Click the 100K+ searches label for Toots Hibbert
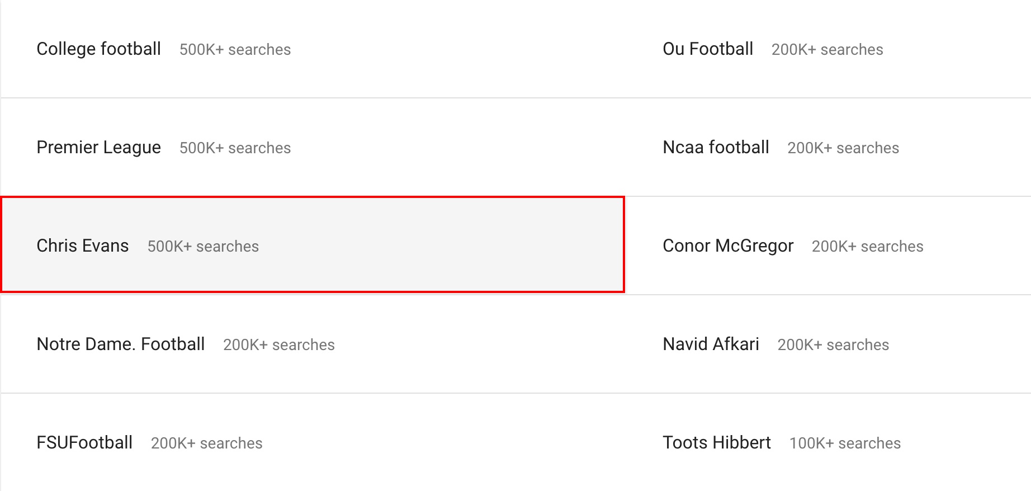Image resolution: width=1031 pixels, height=491 pixels. (x=844, y=443)
